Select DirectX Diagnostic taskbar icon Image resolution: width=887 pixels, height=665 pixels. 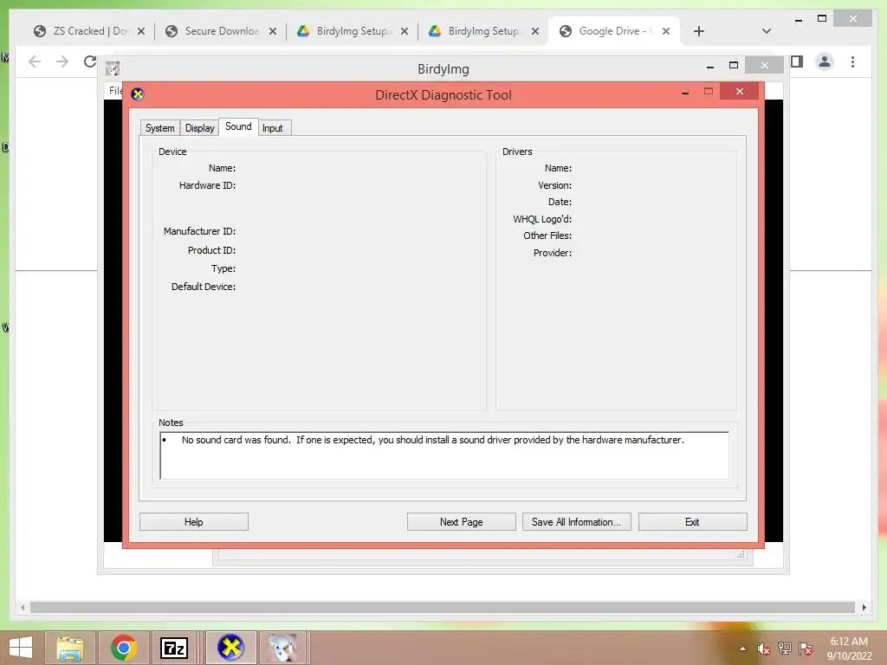(230, 648)
